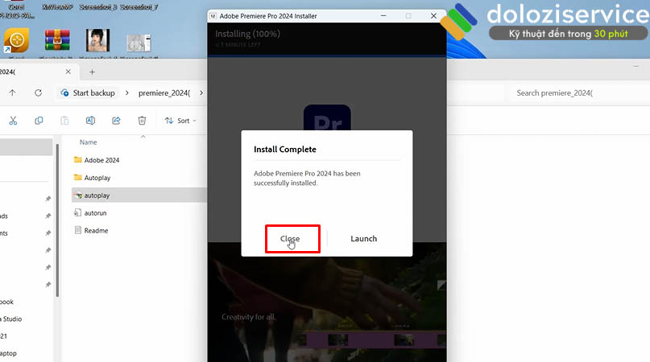The height and width of the screenshot is (362, 650).
Task: Click Close in the Install Complete dialog
Action: (x=290, y=239)
